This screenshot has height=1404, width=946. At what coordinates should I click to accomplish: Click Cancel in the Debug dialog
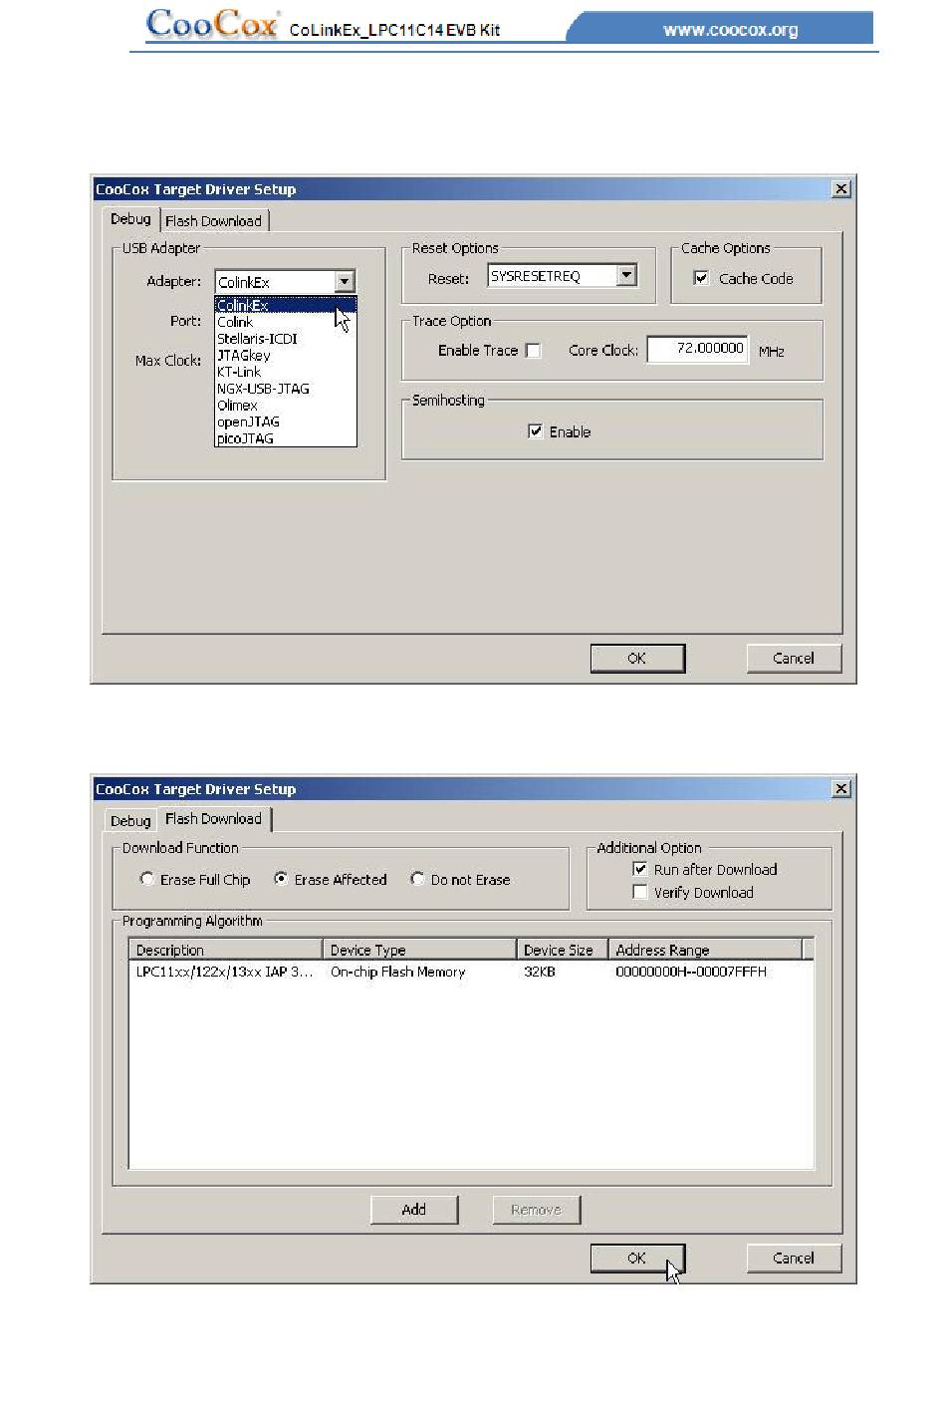point(794,658)
